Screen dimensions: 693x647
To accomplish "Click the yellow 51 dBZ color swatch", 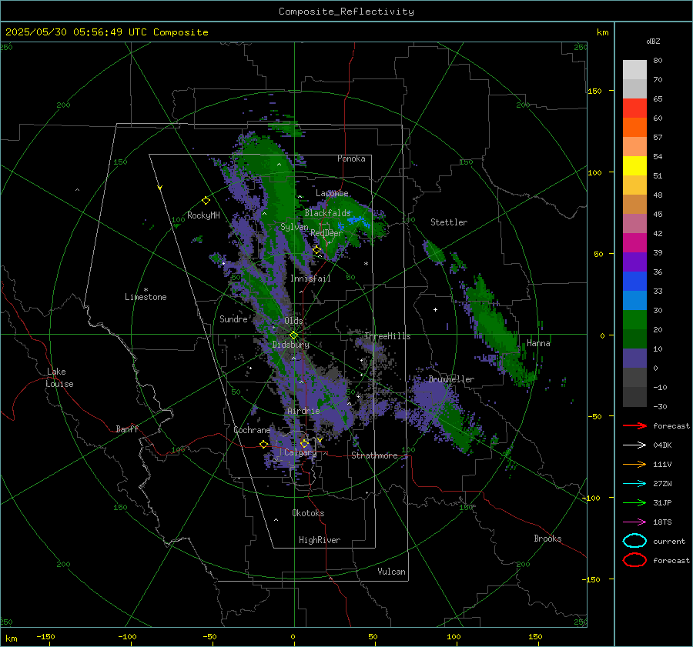I will coord(634,166).
